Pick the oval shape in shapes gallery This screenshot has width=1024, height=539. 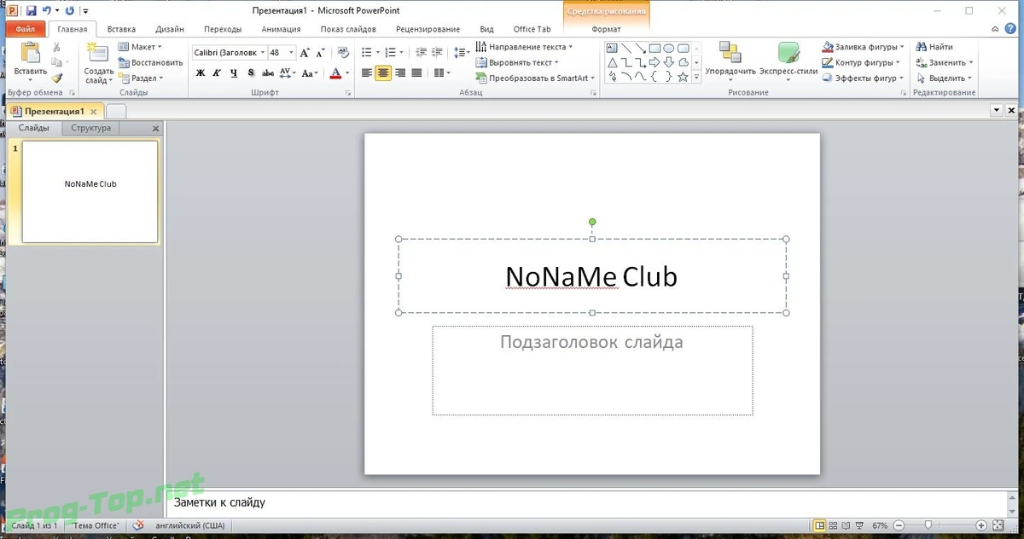pyautogui.click(x=669, y=49)
